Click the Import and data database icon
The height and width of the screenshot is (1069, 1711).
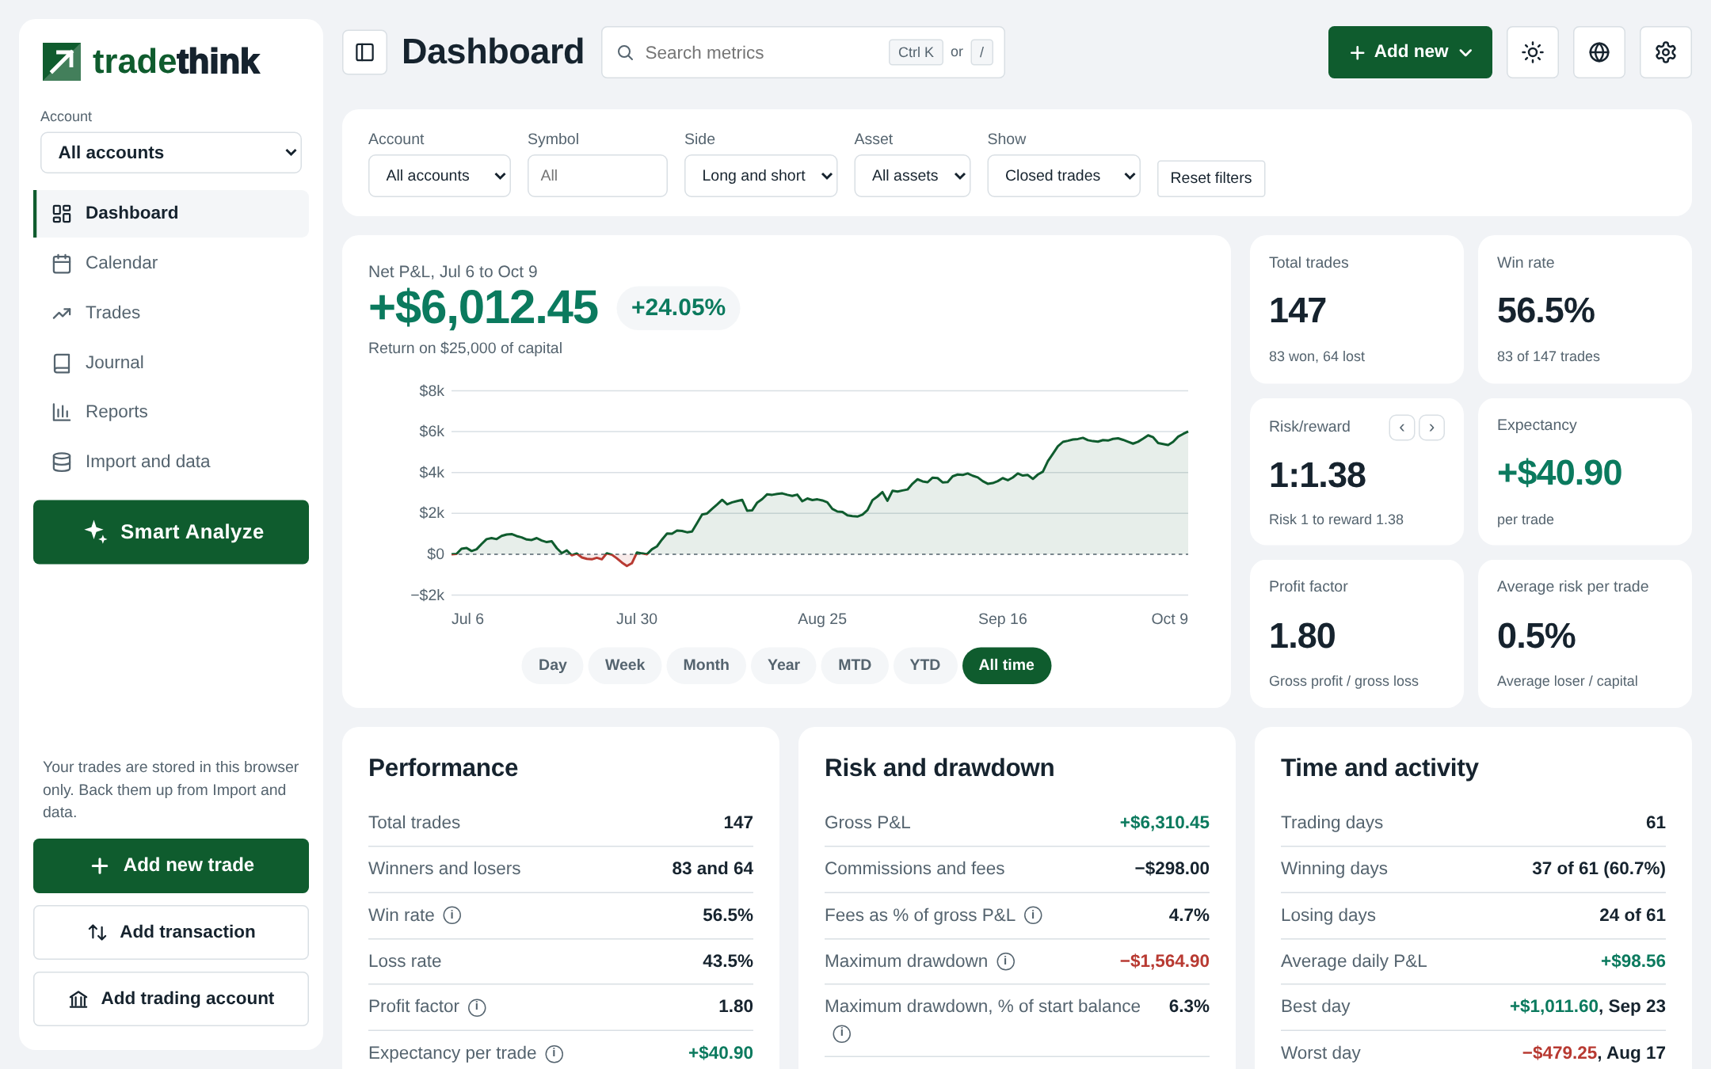point(62,462)
